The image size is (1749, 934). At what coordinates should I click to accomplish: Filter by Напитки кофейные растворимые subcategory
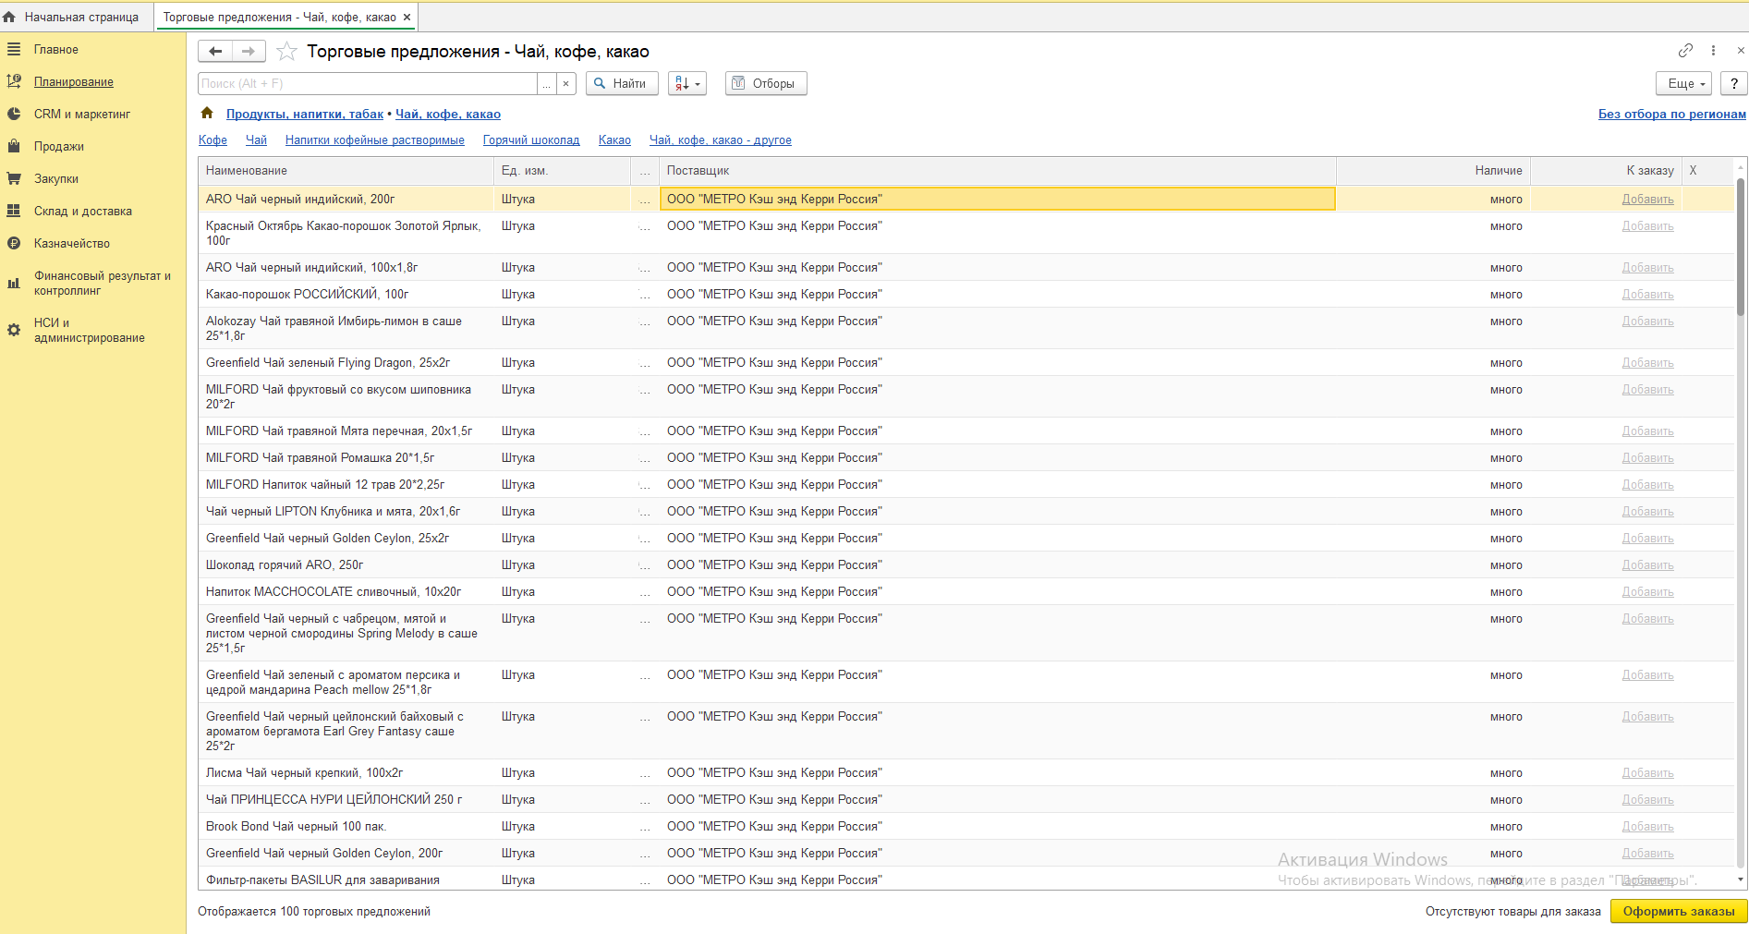[375, 139]
